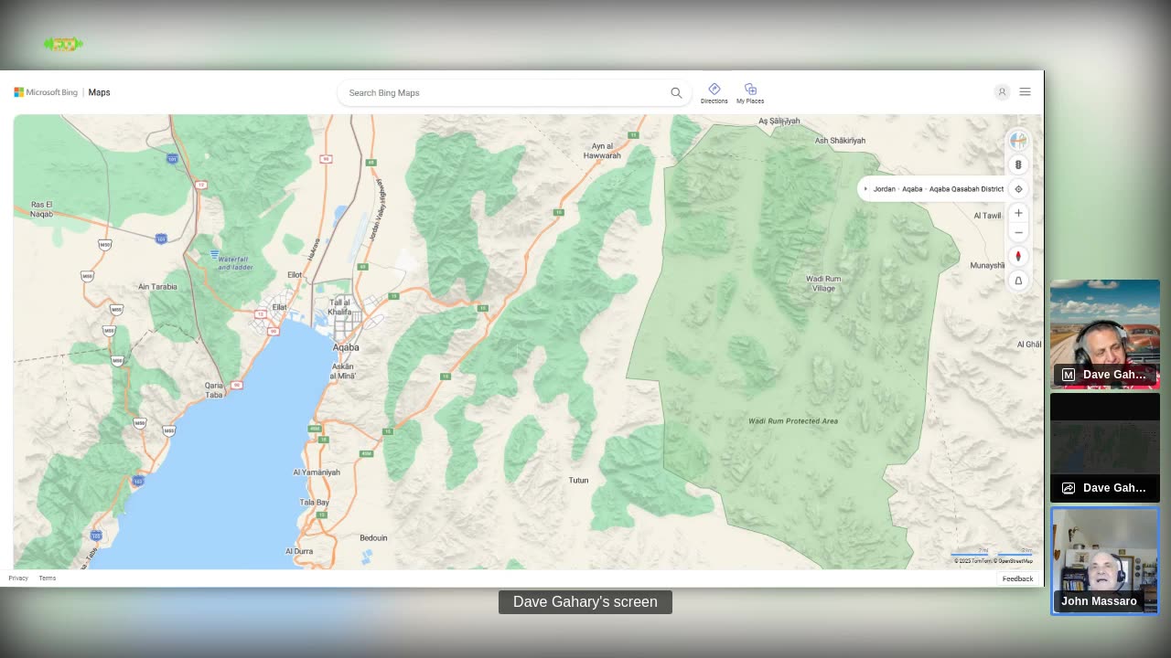Click the Wadi Rum Protected Area label
This screenshot has width=1171, height=658.
793,421
